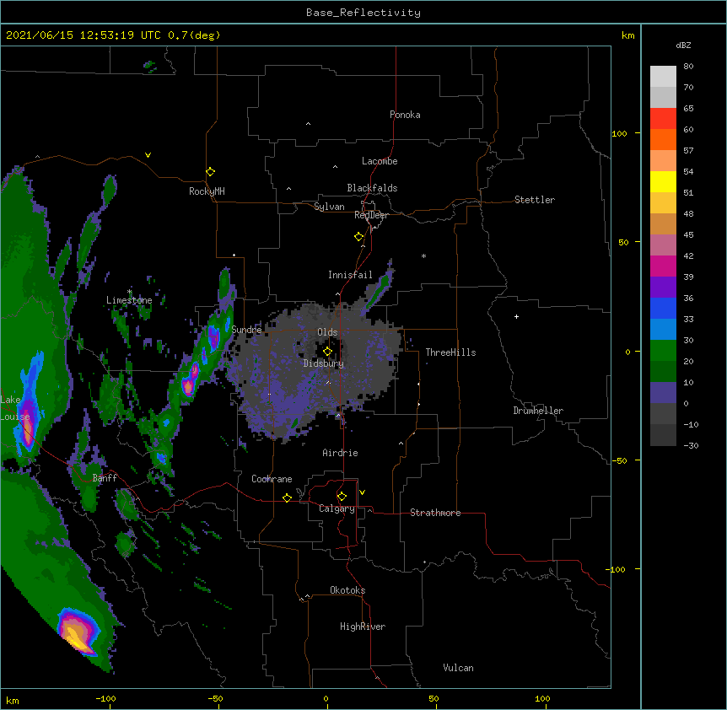Viewport: 727px width, 710px height.
Task: Click the -100 tick on the horizontal km axis
Action: click(105, 699)
